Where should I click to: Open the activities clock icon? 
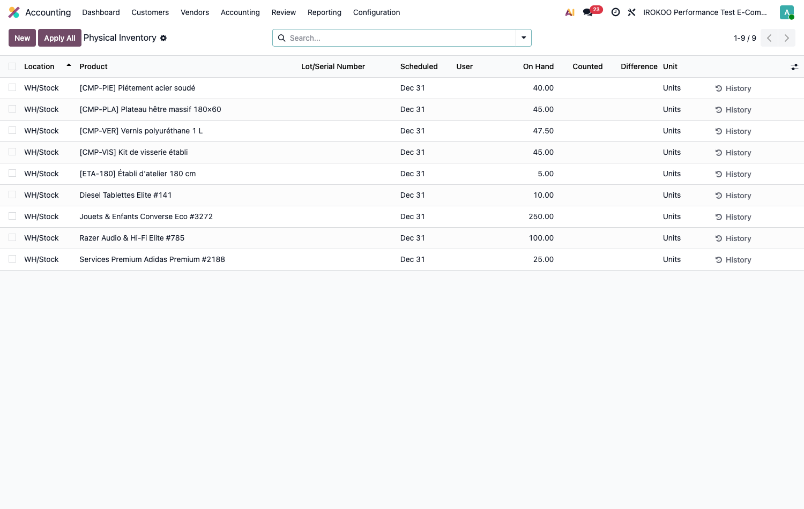[615, 12]
